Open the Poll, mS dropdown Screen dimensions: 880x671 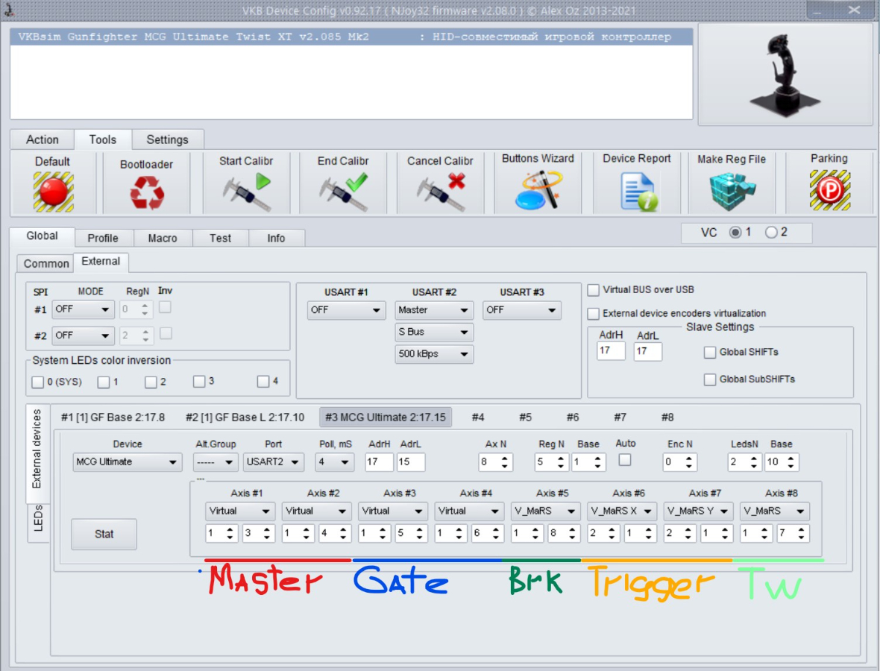pyautogui.click(x=334, y=462)
